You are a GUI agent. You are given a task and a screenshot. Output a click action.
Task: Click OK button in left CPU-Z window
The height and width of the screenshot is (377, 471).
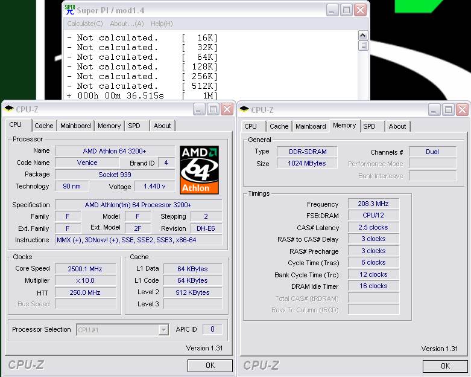point(210,366)
